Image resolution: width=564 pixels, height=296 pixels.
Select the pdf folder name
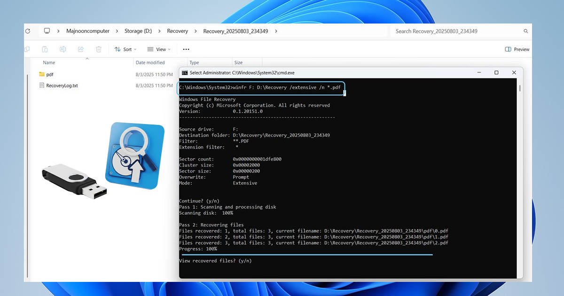click(50, 74)
